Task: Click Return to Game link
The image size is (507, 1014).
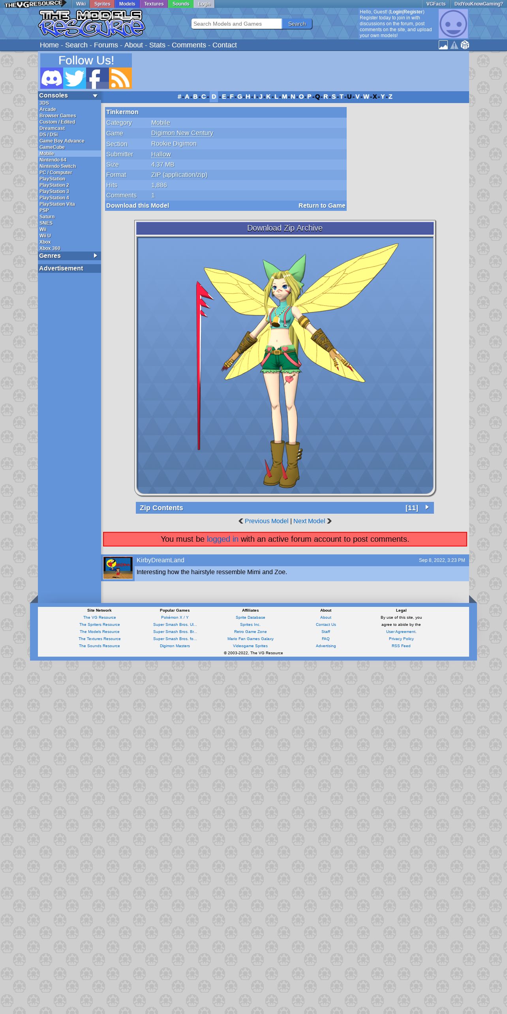Action: coord(322,206)
